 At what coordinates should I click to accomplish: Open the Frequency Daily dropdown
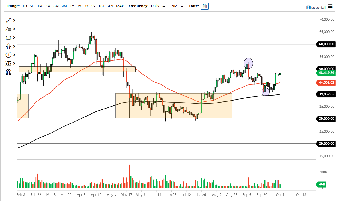pyautogui.click(x=158, y=6)
